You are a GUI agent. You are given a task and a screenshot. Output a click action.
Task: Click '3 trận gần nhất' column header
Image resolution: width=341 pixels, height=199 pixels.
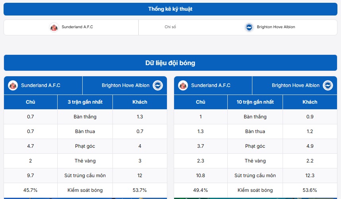click(85, 102)
